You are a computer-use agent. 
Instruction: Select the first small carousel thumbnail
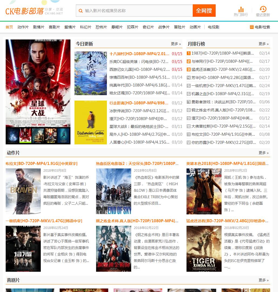point(12,135)
